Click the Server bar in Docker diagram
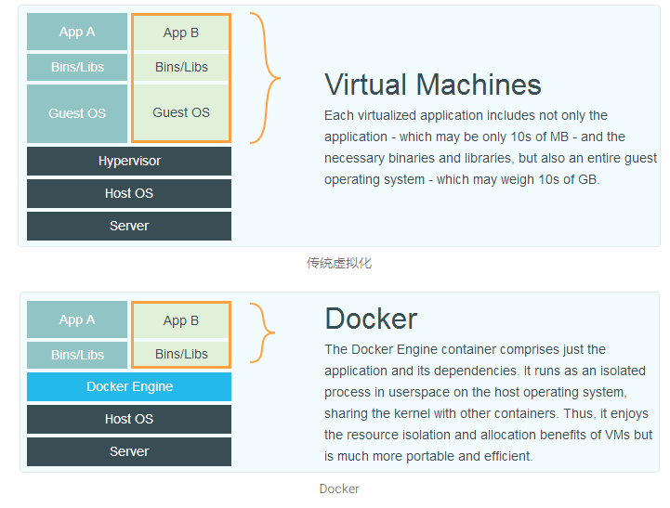670x508 pixels. pyautogui.click(x=129, y=451)
